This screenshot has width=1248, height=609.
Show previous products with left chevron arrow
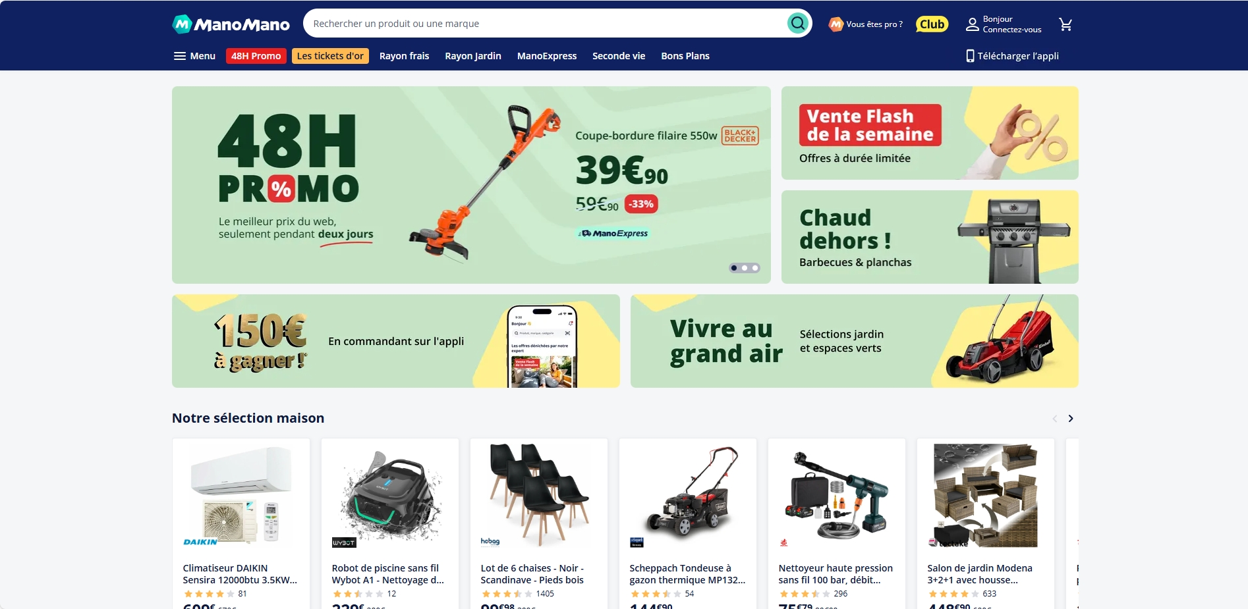(1054, 419)
